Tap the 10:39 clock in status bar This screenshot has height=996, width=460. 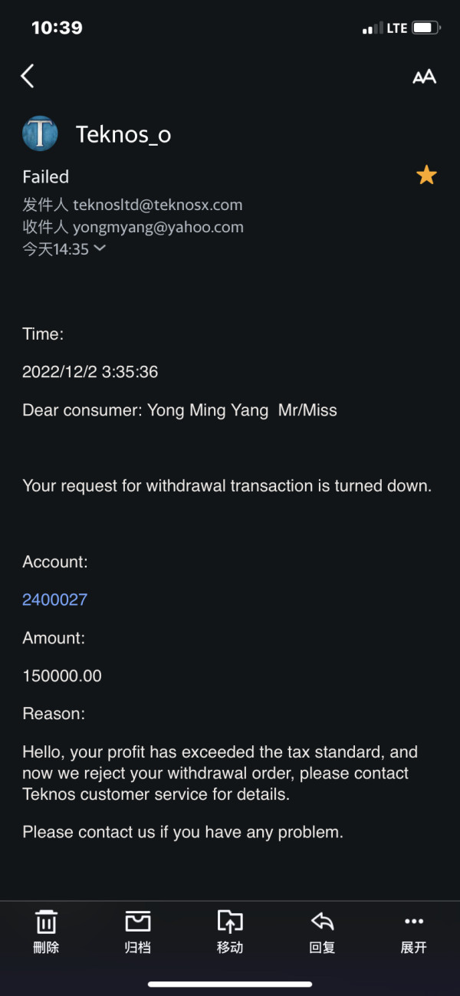[57, 28]
